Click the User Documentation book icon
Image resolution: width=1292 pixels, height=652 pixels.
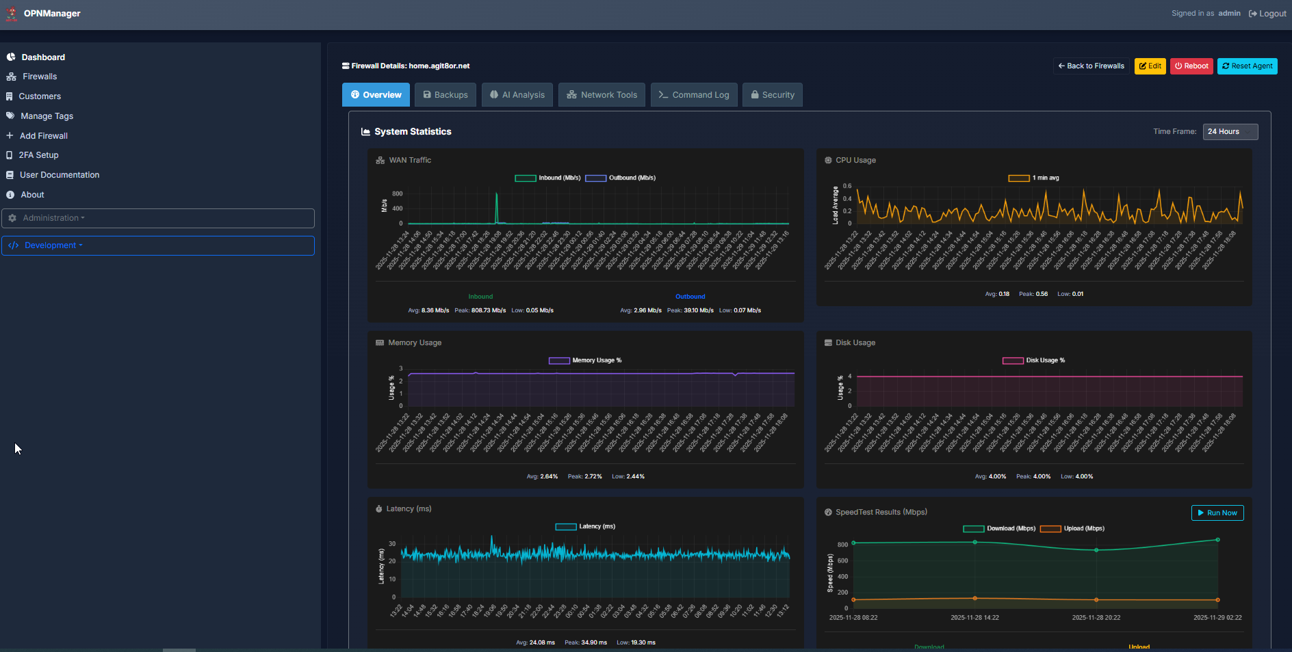point(10,175)
